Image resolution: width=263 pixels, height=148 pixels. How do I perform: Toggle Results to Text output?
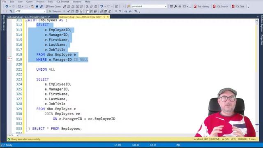click(102, 11)
